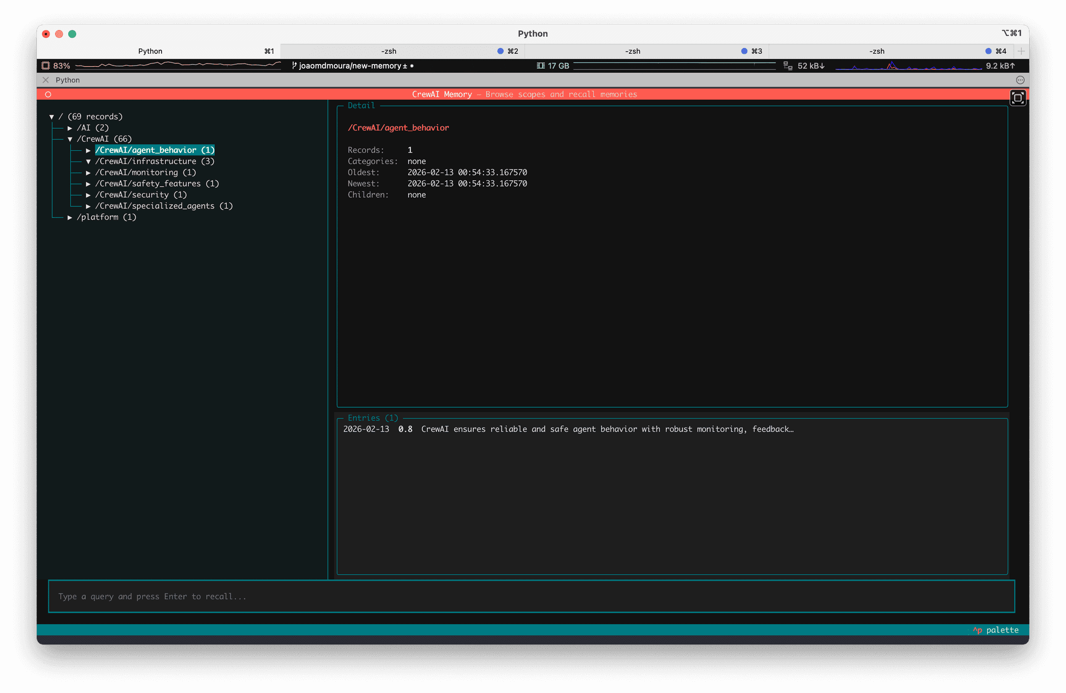The image size is (1066, 693).
Task: Collapse the root records tree node
Action: coord(52,117)
